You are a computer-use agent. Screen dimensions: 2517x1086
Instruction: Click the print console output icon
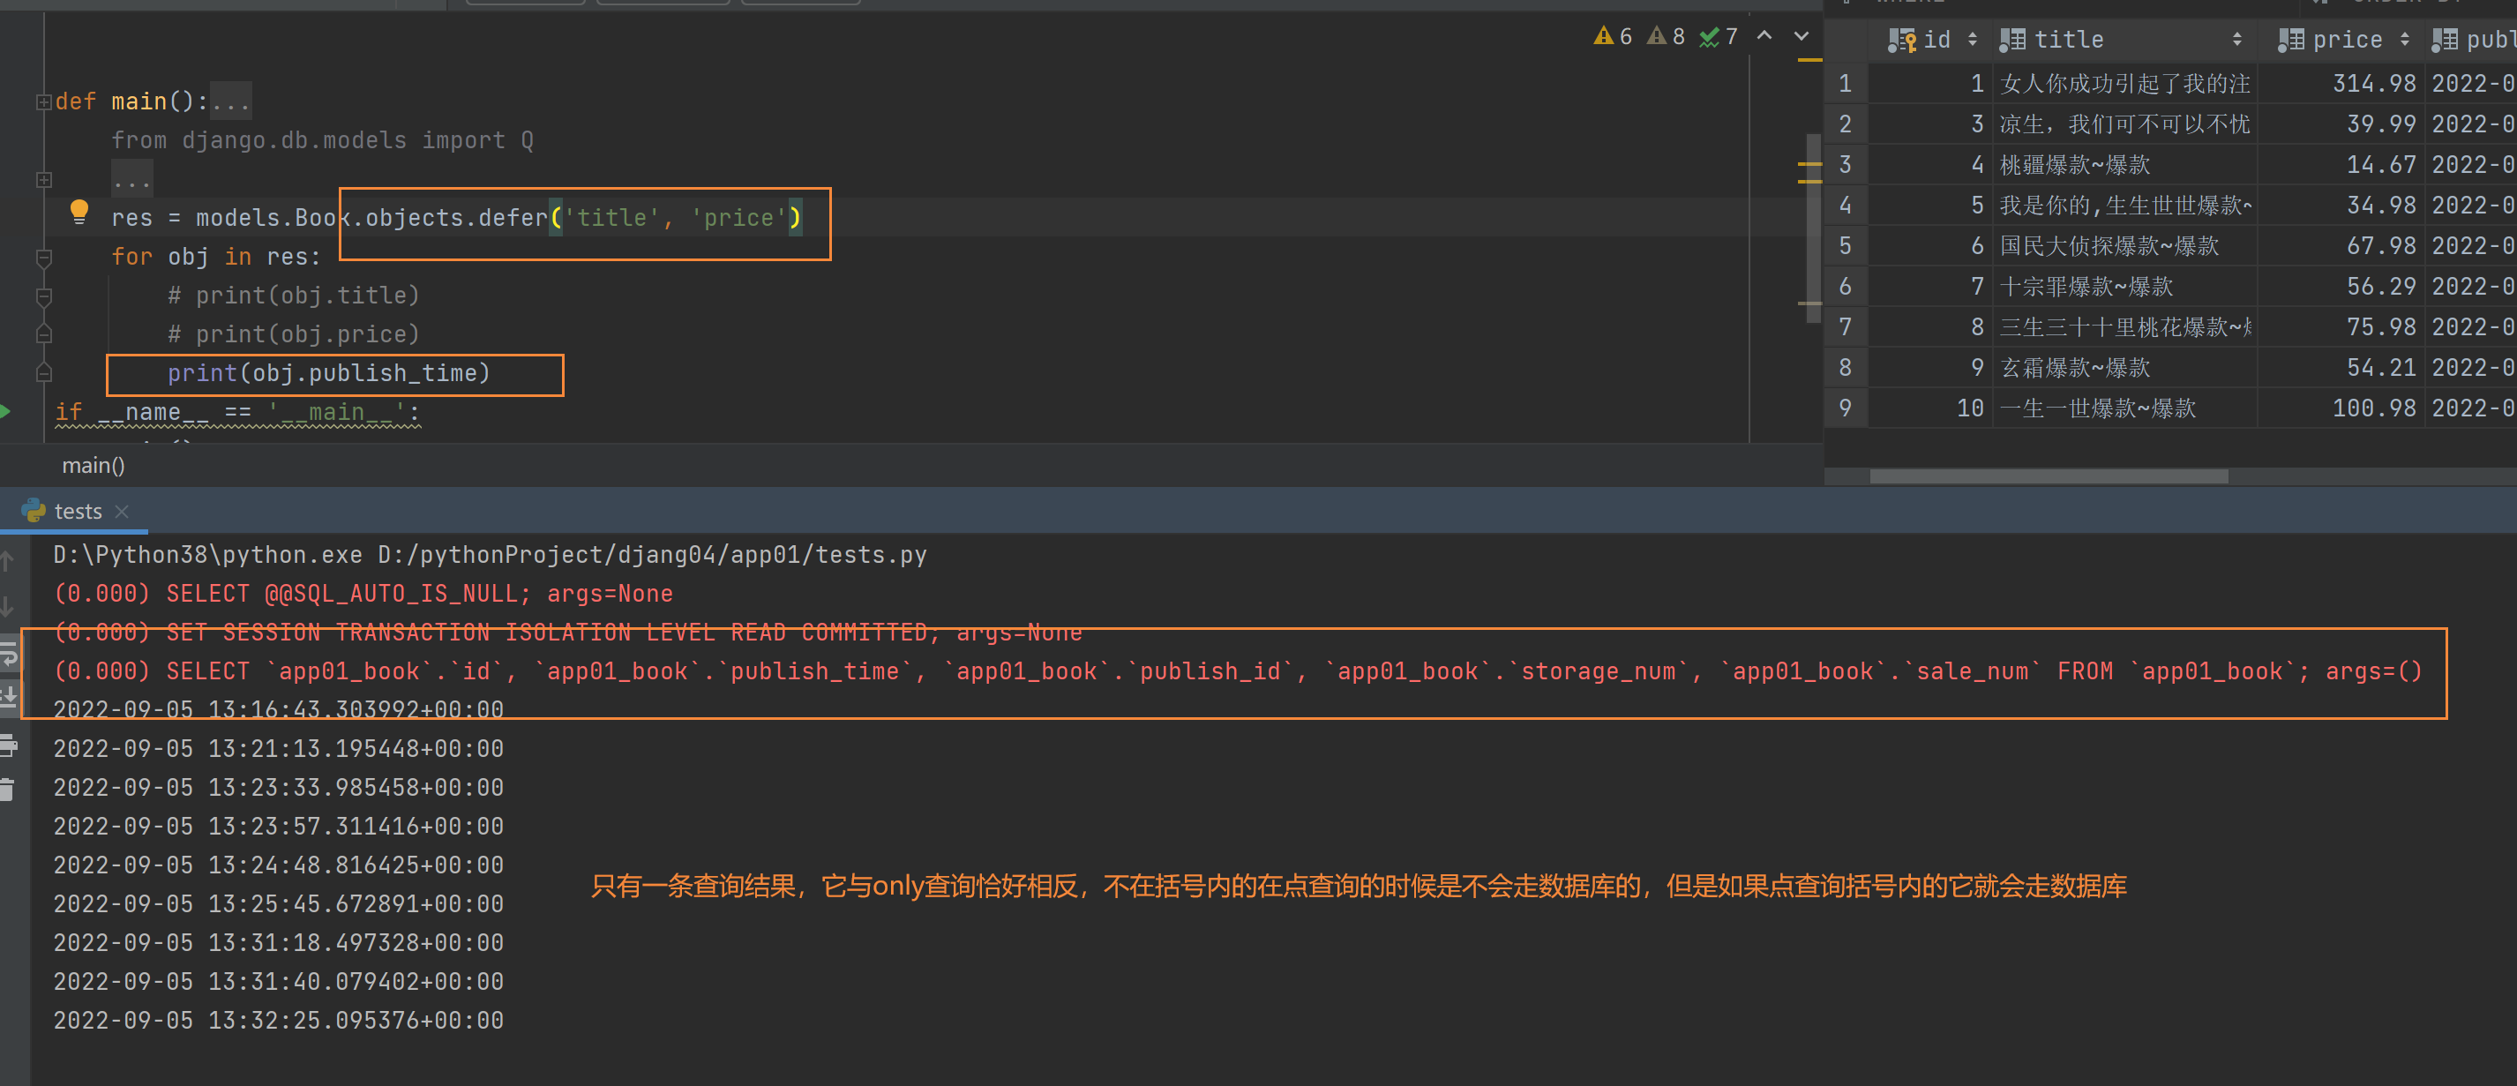pos(8,747)
